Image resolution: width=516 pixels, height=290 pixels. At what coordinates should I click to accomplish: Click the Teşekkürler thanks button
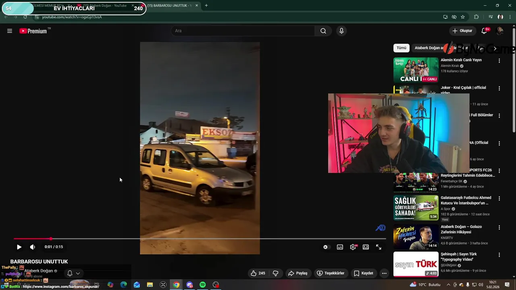[x=331, y=273]
